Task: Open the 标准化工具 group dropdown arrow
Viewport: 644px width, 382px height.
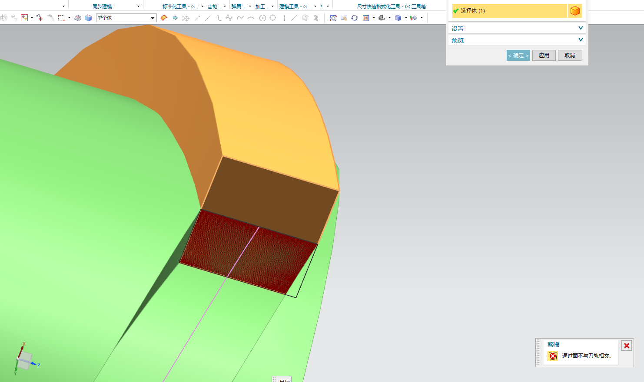Action: 202,6
